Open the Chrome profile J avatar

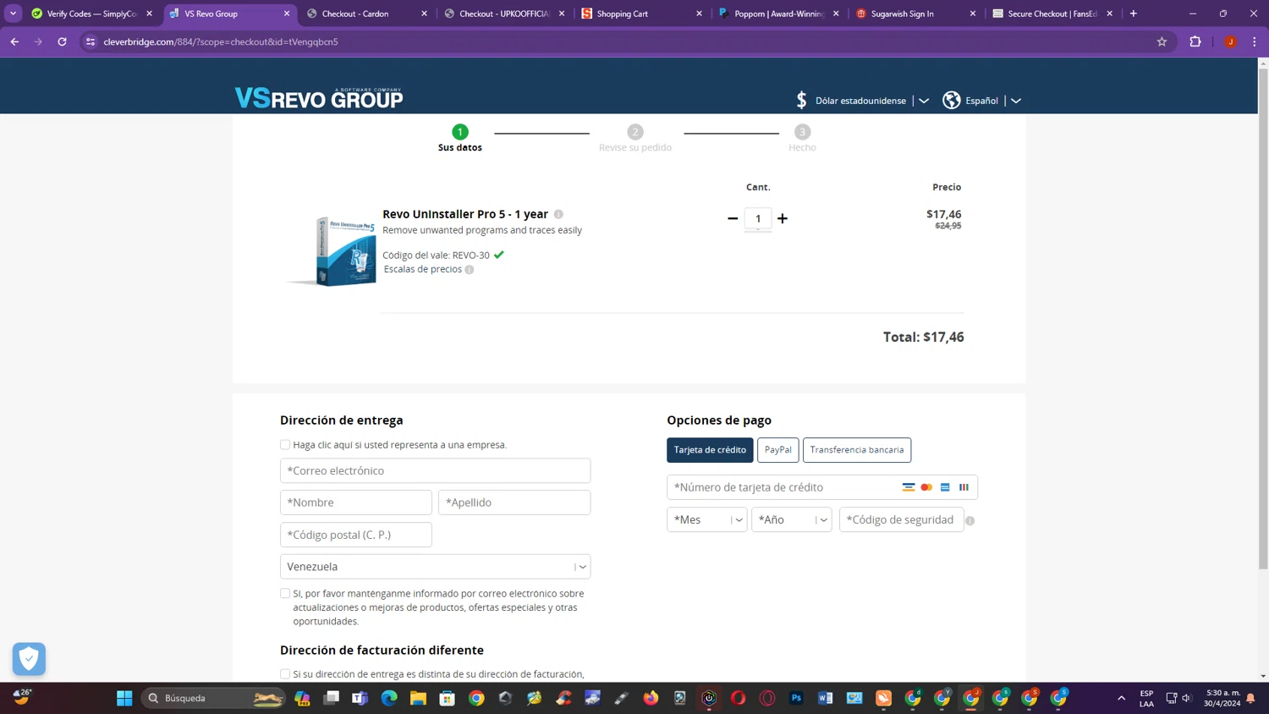point(1230,41)
